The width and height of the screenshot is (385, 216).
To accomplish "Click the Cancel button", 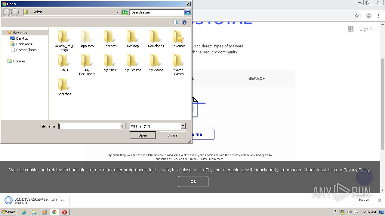I will click(x=173, y=135).
